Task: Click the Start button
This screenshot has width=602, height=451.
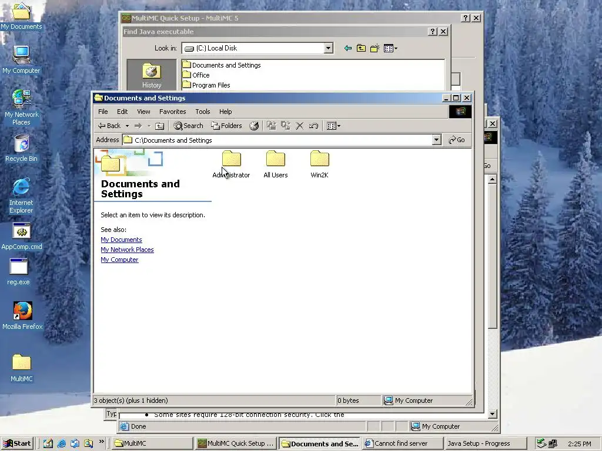Action: (17, 444)
